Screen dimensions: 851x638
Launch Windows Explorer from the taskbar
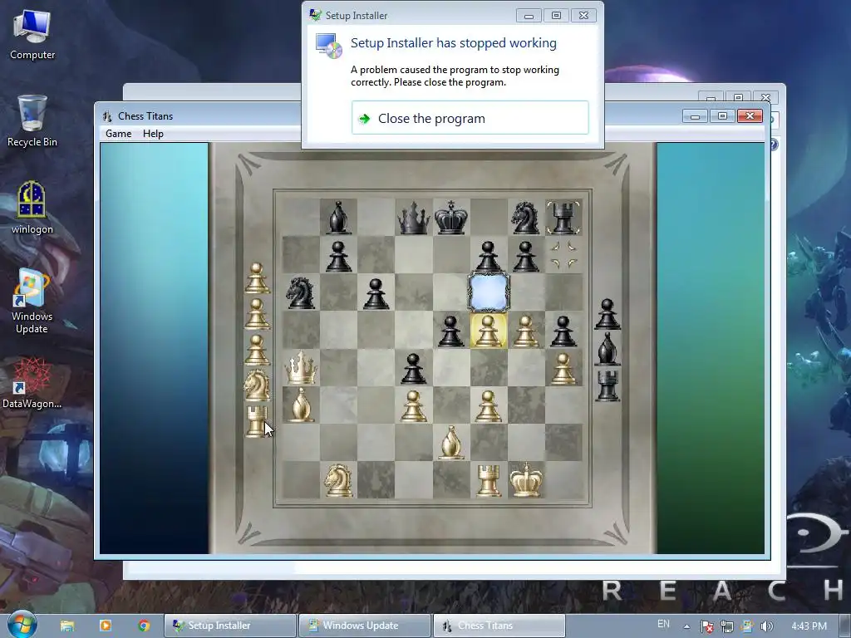[x=67, y=626]
